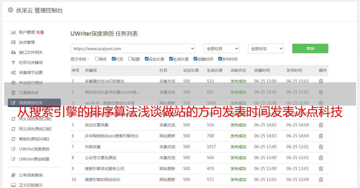Screen dimensions: 360x188
Task: Click the keyword 搜索引擎的网站优化 in row 10
Action: (103, 180)
